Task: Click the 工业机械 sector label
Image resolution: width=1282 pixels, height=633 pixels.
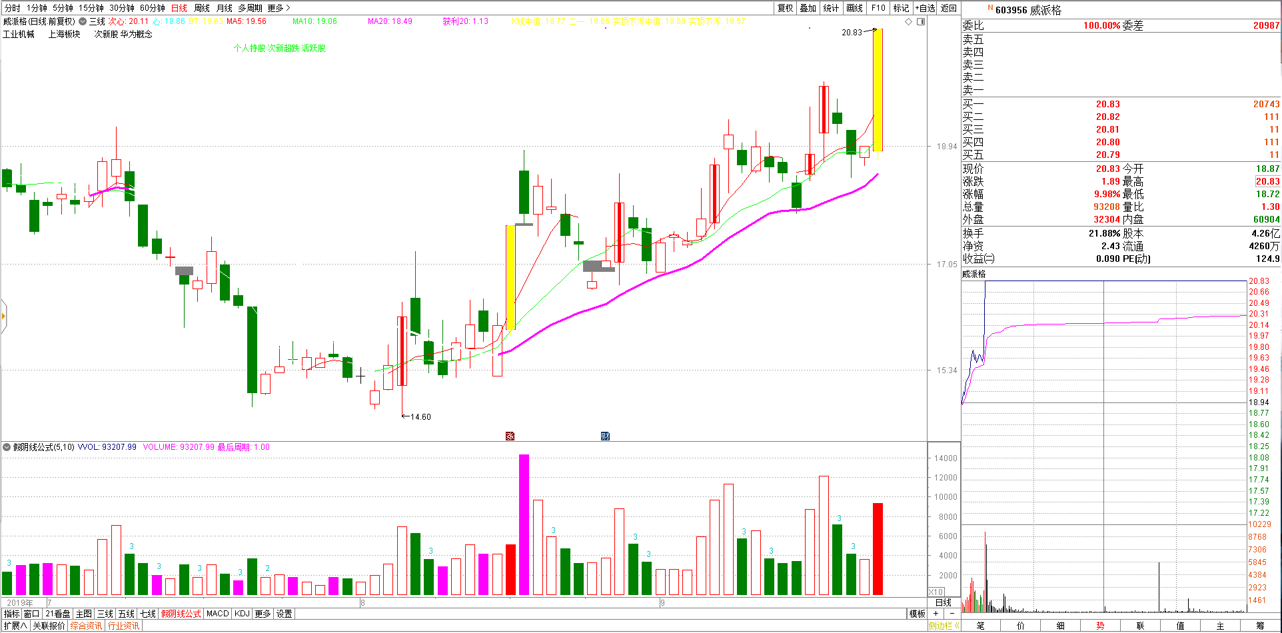Action: (19, 34)
